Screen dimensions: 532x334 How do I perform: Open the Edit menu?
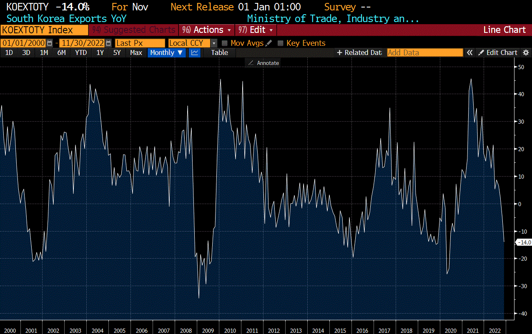tap(256, 30)
